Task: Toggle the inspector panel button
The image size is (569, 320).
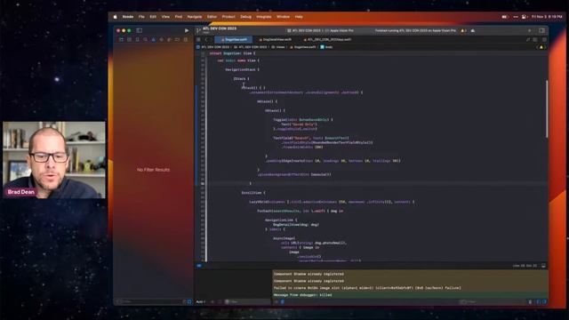Action: pyautogui.click(x=541, y=30)
